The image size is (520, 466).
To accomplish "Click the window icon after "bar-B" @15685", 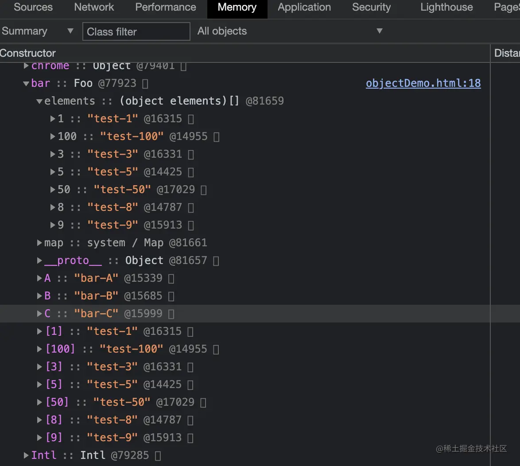I will [x=171, y=296].
